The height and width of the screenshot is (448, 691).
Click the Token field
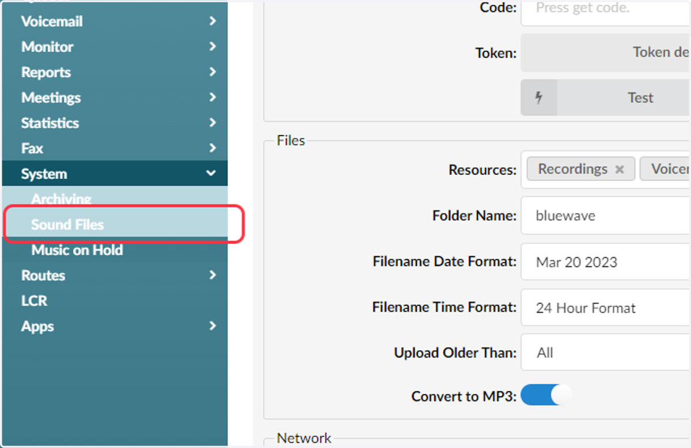(606, 52)
